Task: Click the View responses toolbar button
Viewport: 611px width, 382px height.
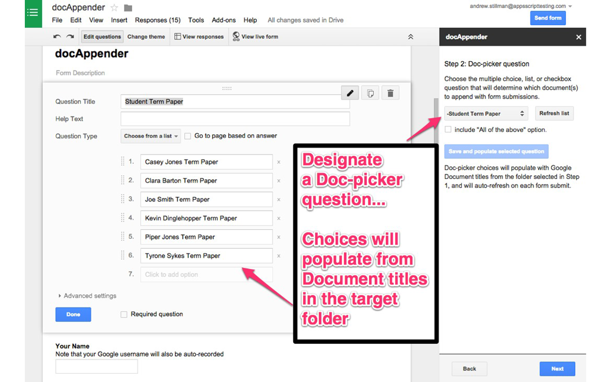Action: 199,37
